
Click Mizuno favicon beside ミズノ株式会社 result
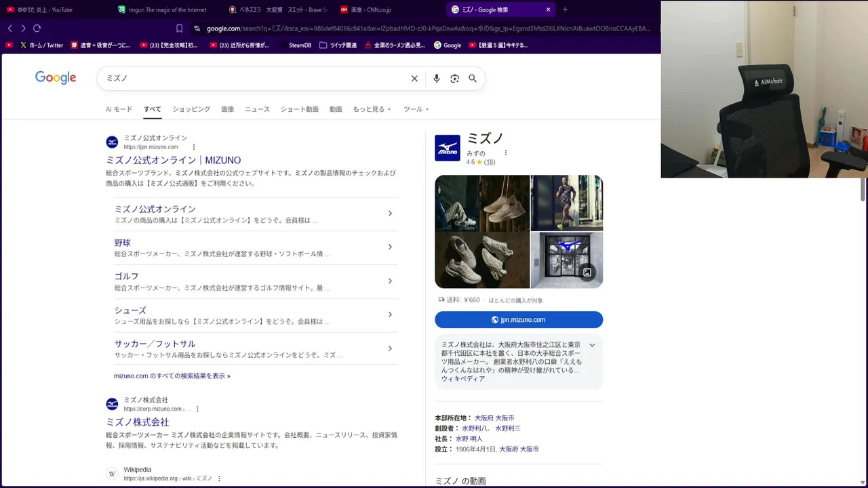tap(112, 404)
